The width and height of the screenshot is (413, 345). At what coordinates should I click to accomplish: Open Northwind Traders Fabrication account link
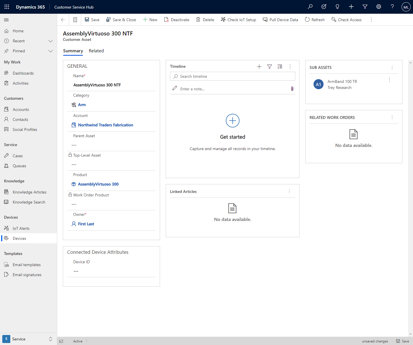105,125
